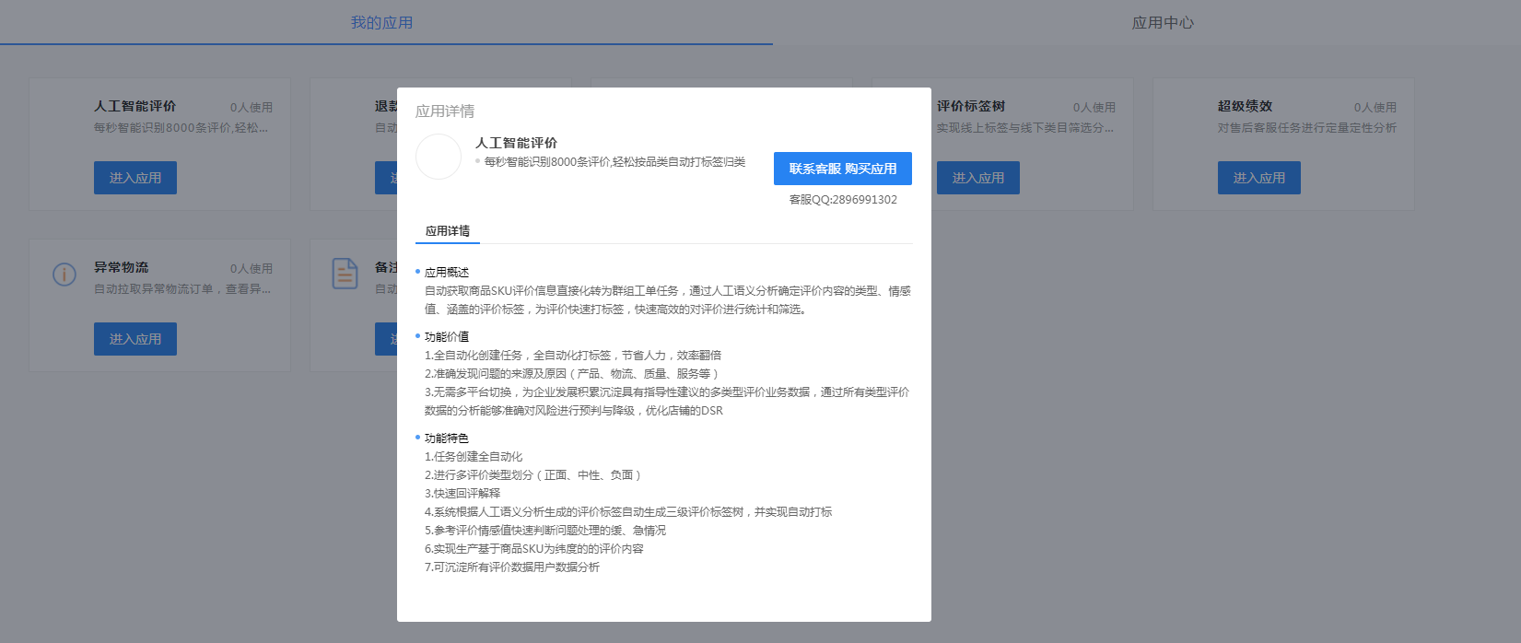Click 进入应用 under 评价标签树

978,178
